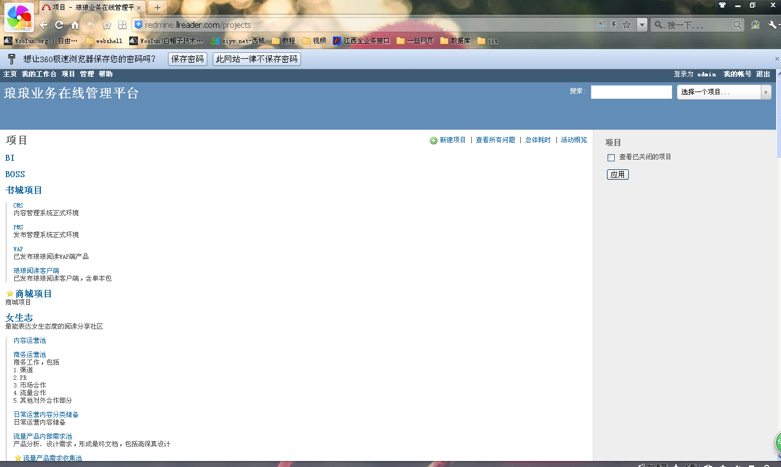781x467 pixels.
Task: Open the 教程 bookmark folder
Action: [283, 41]
